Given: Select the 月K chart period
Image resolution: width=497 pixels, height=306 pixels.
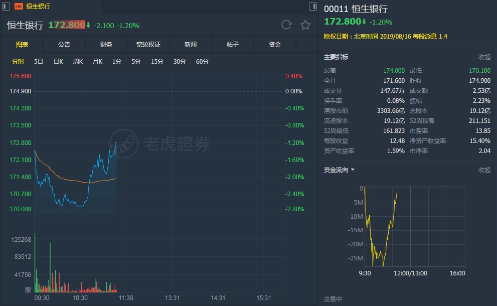Looking at the screenshot, I should point(97,62).
